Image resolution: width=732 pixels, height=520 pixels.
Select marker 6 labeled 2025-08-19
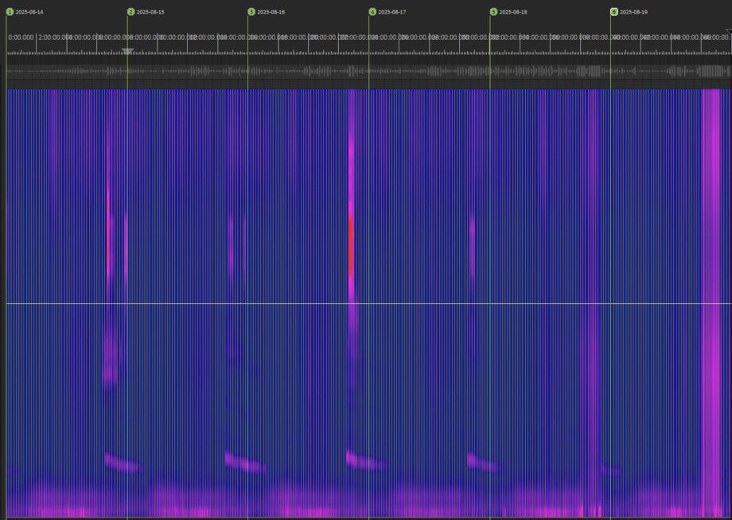[x=614, y=12]
